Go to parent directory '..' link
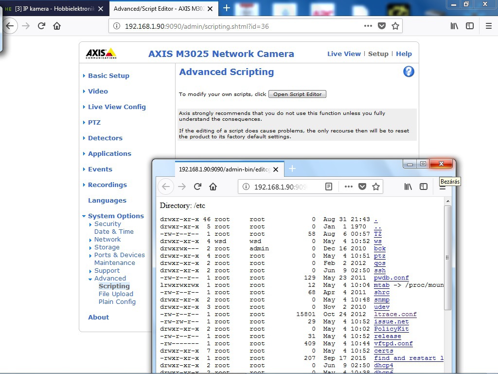498x374 pixels. pos(377,227)
